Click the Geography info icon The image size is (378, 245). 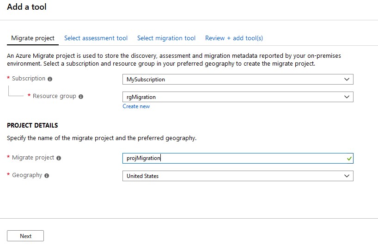47,176
